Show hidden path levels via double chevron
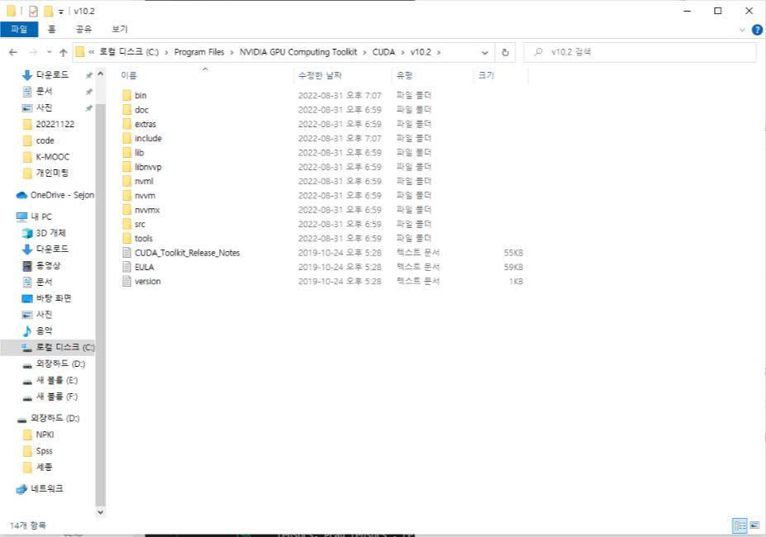Image resolution: width=766 pixels, height=537 pixels. pyautogui.click(x=92, y=52)
